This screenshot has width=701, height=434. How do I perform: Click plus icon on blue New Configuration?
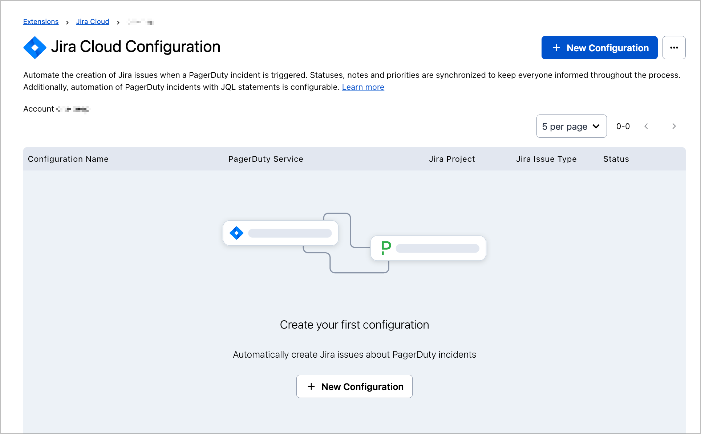[x=556, y=48]
